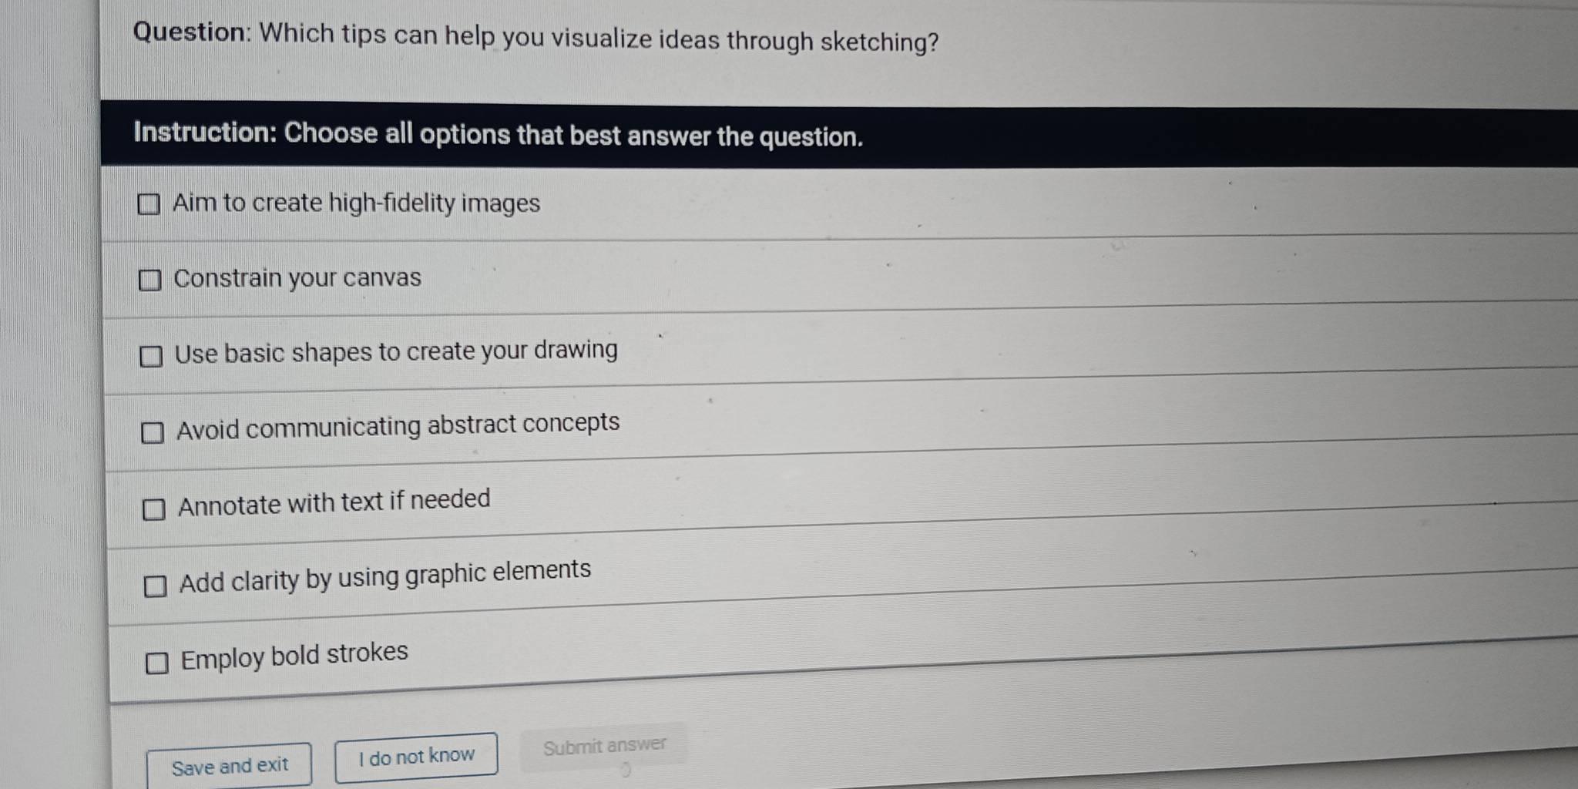Click the 'Aim to create high-fidelity images' label text
Viewport: 1578px width, 789px height.
356,203
